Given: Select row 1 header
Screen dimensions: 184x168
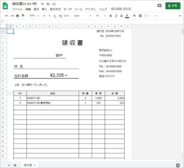Looking at the screenshot, I should (x=3, y=31).
